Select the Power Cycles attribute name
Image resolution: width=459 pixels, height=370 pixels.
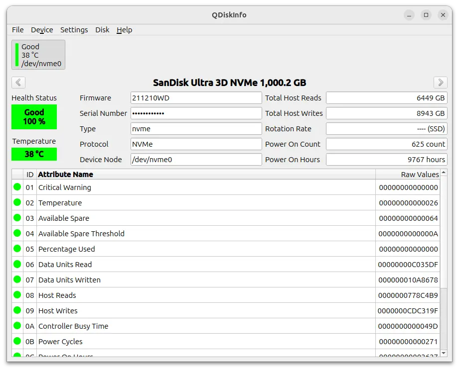point(60,342)
